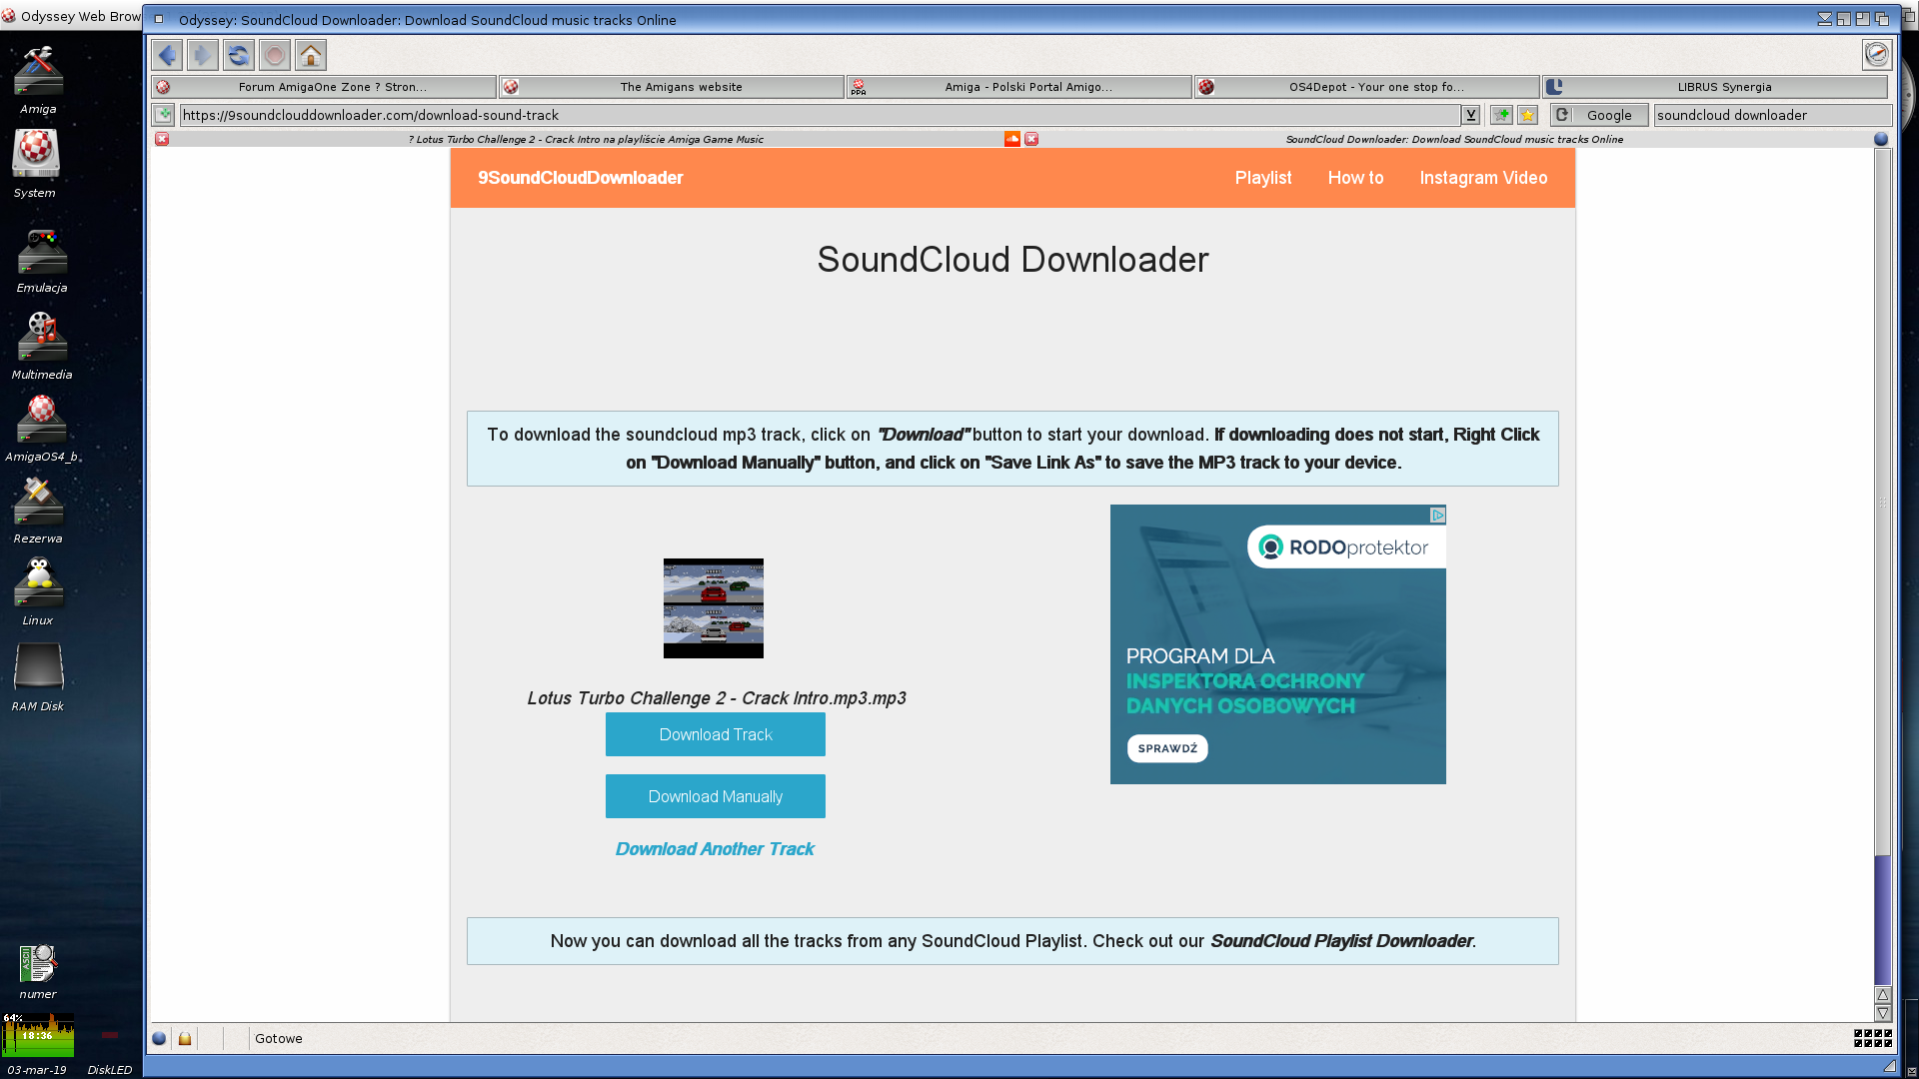Click the green plus icon left of URL
This screenshot has width=1919, height=1079.
click(x=164, y=115)
